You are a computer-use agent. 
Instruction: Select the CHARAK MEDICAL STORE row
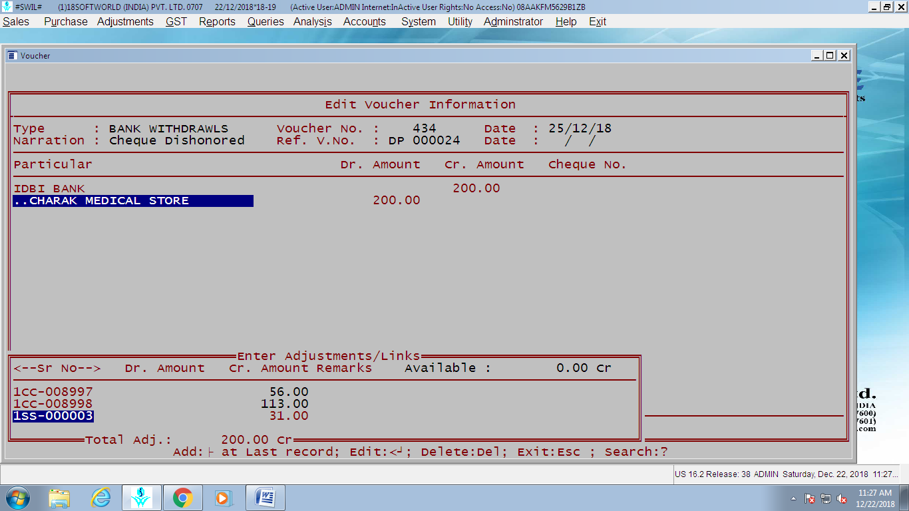coord(133,201)
